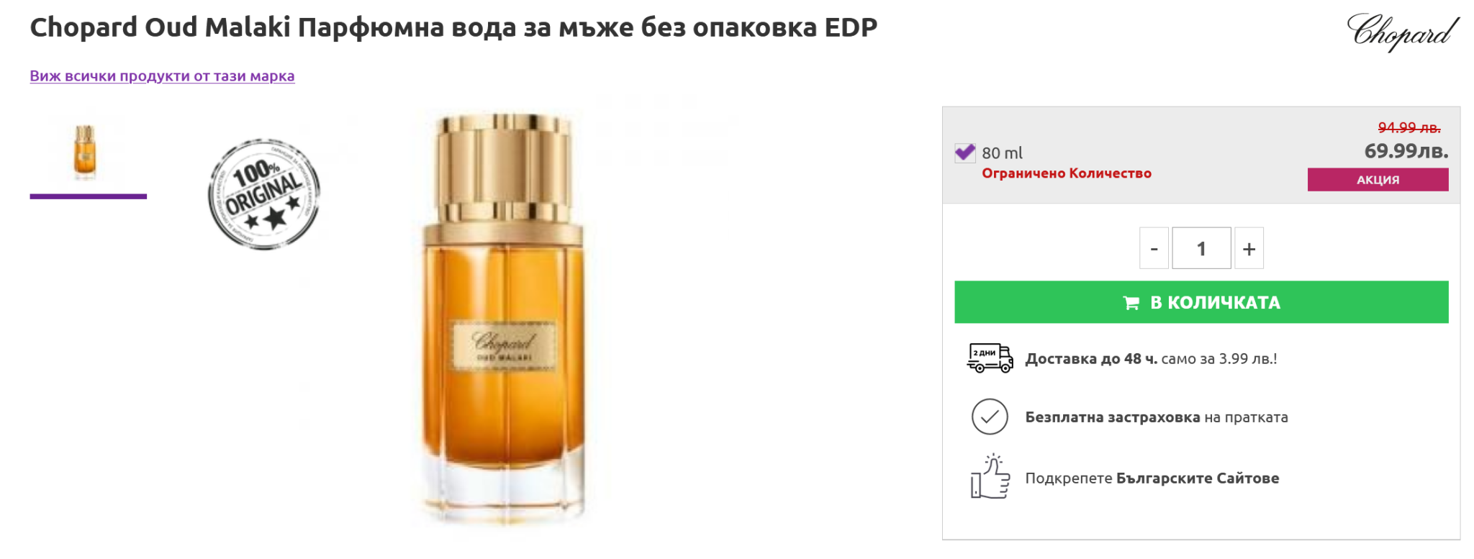Click the АКЦИЯ promotion badge
Screen dimensions: 1474x559
click(x=1378, y=180)
